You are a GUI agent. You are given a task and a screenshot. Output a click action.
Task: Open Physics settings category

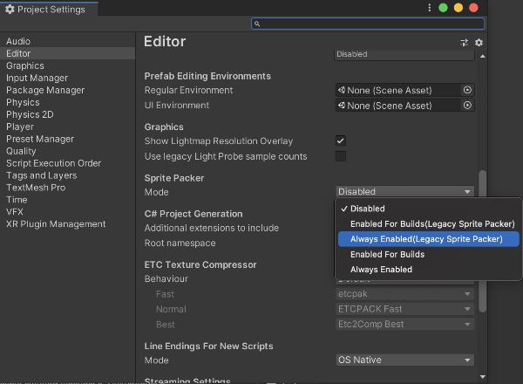[67, 102]
